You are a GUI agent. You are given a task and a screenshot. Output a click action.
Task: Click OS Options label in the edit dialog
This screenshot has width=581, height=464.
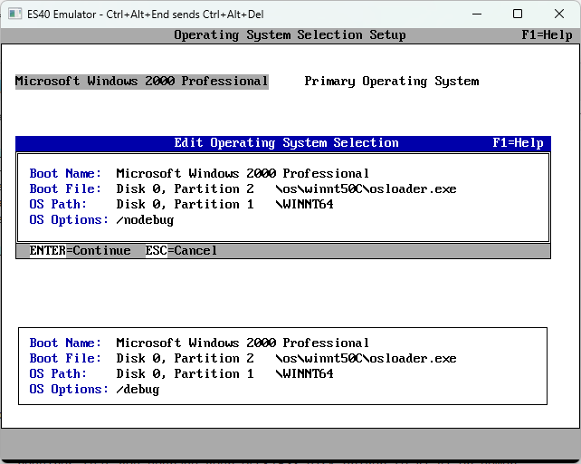tap(69, 220)
